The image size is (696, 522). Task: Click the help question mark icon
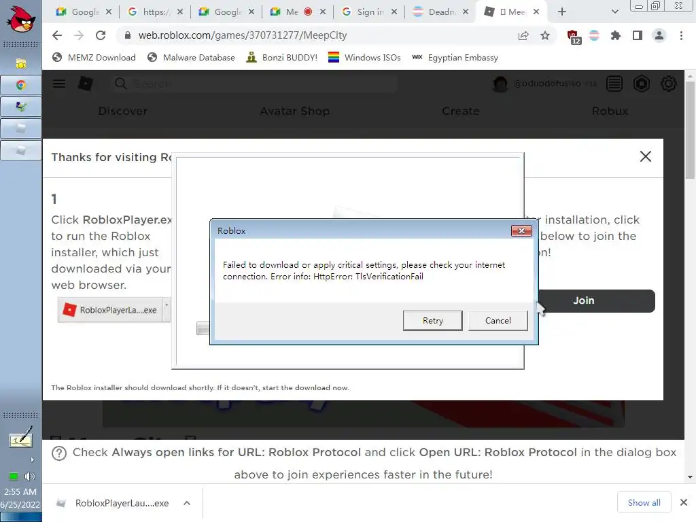[59, 453]
